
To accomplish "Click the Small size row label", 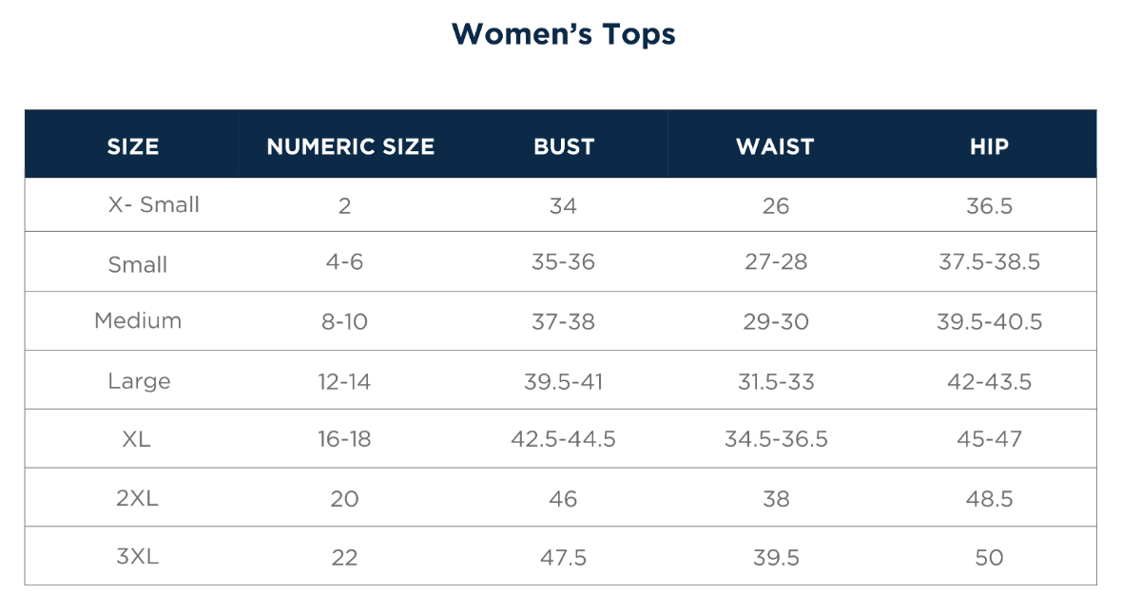I will tap(138, 264).
